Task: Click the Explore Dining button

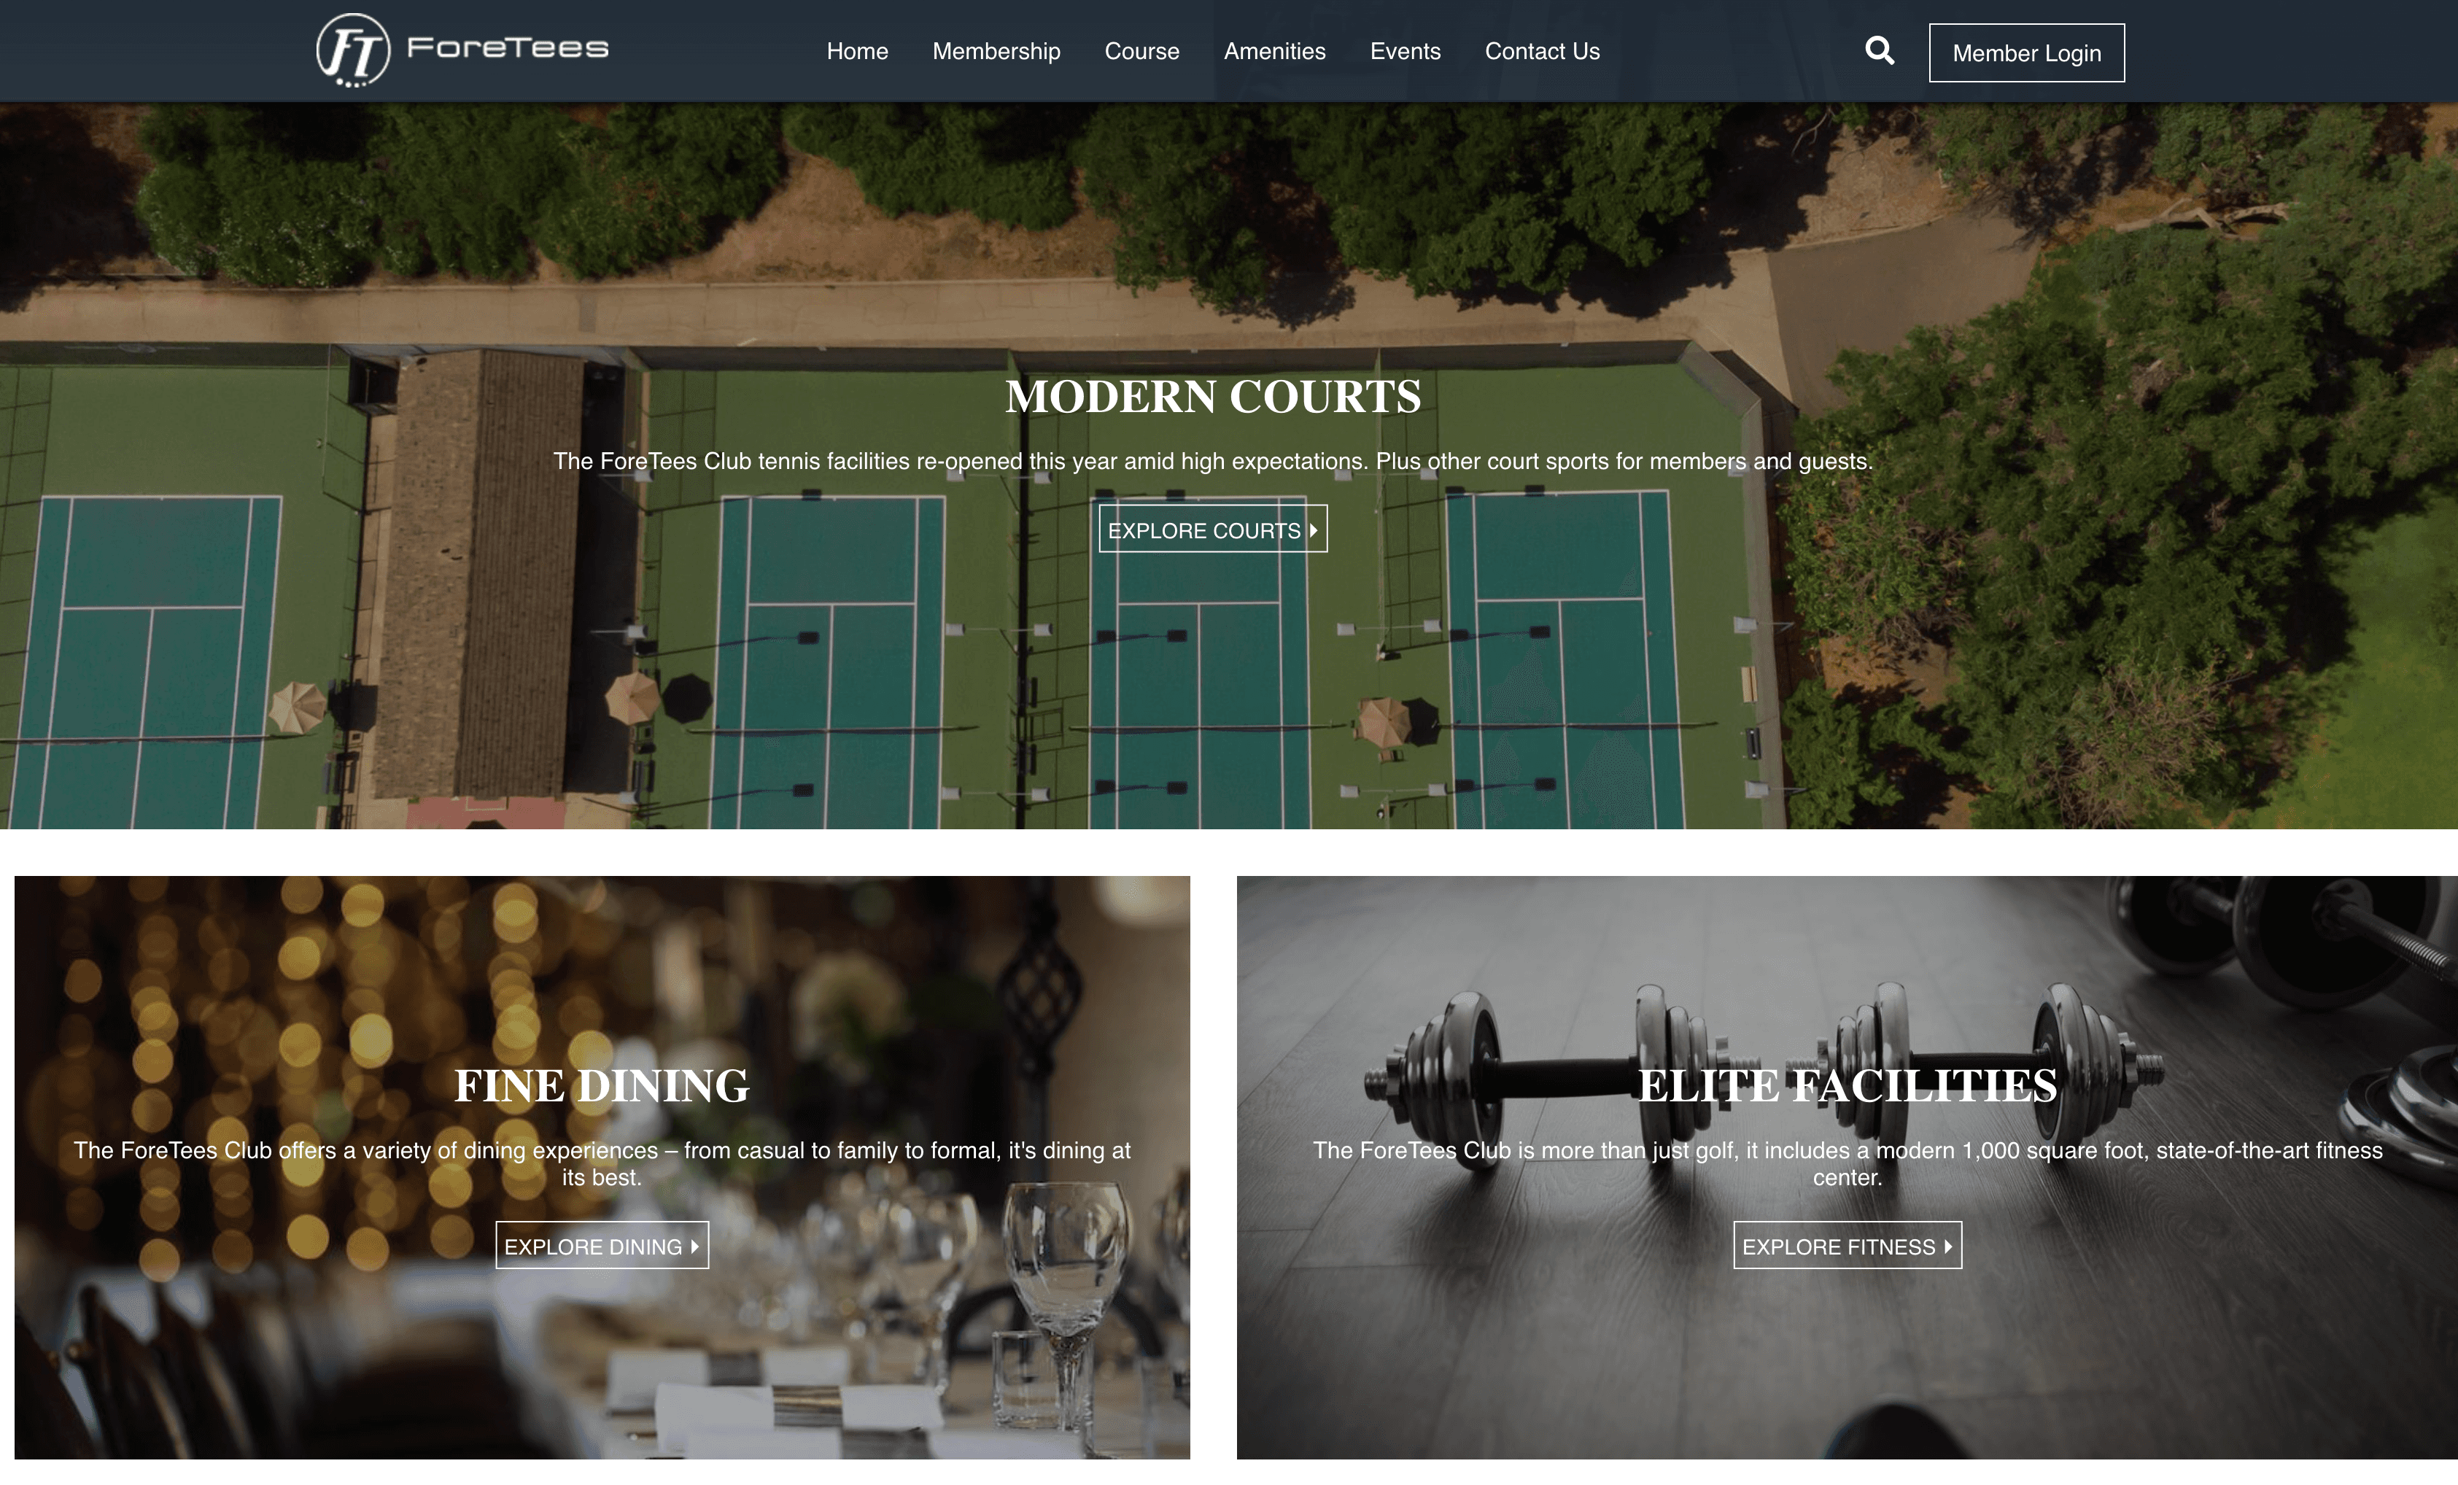Action: pyautogui.click(x=602, y=1246)
